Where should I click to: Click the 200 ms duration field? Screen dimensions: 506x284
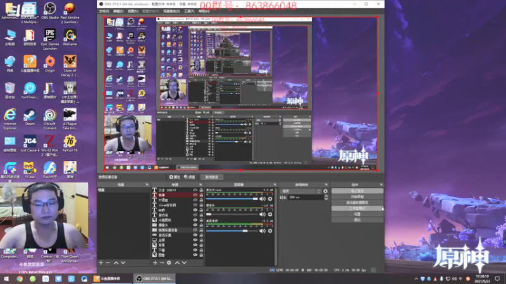(305, 198)
